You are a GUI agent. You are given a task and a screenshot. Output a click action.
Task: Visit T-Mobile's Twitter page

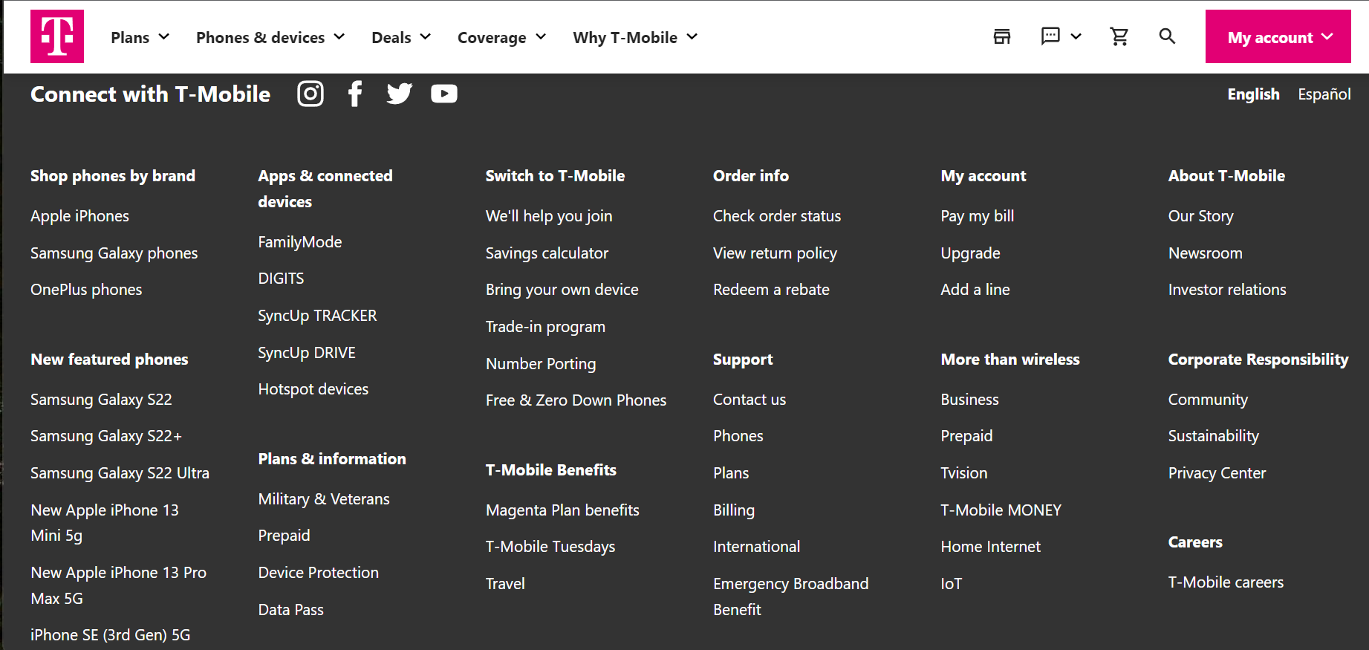(x=400, y=94)
